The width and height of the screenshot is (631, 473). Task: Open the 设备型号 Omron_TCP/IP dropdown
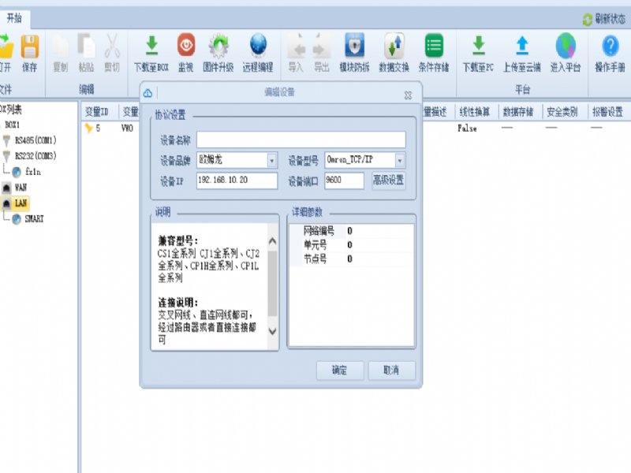(400, 160)
